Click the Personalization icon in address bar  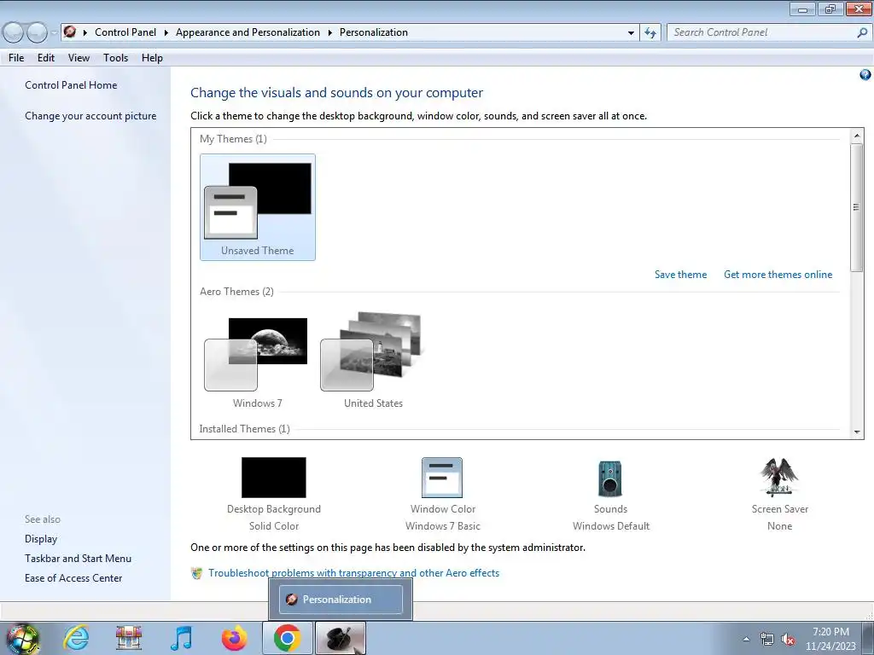pos(70,32)
